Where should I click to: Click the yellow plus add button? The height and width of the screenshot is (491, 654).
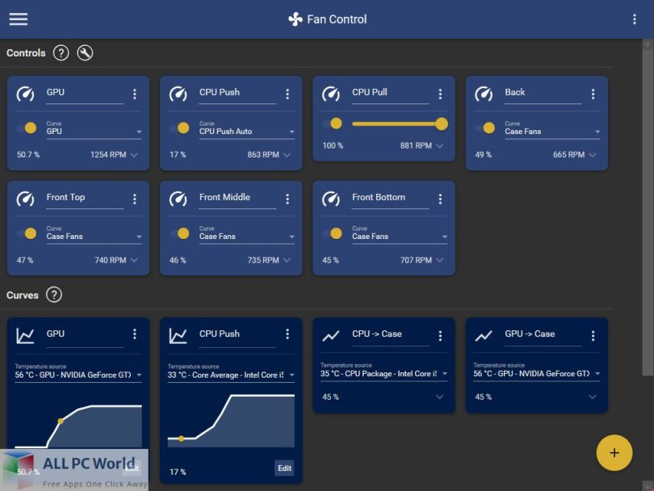pyautogui.click(x=614, y=452)
